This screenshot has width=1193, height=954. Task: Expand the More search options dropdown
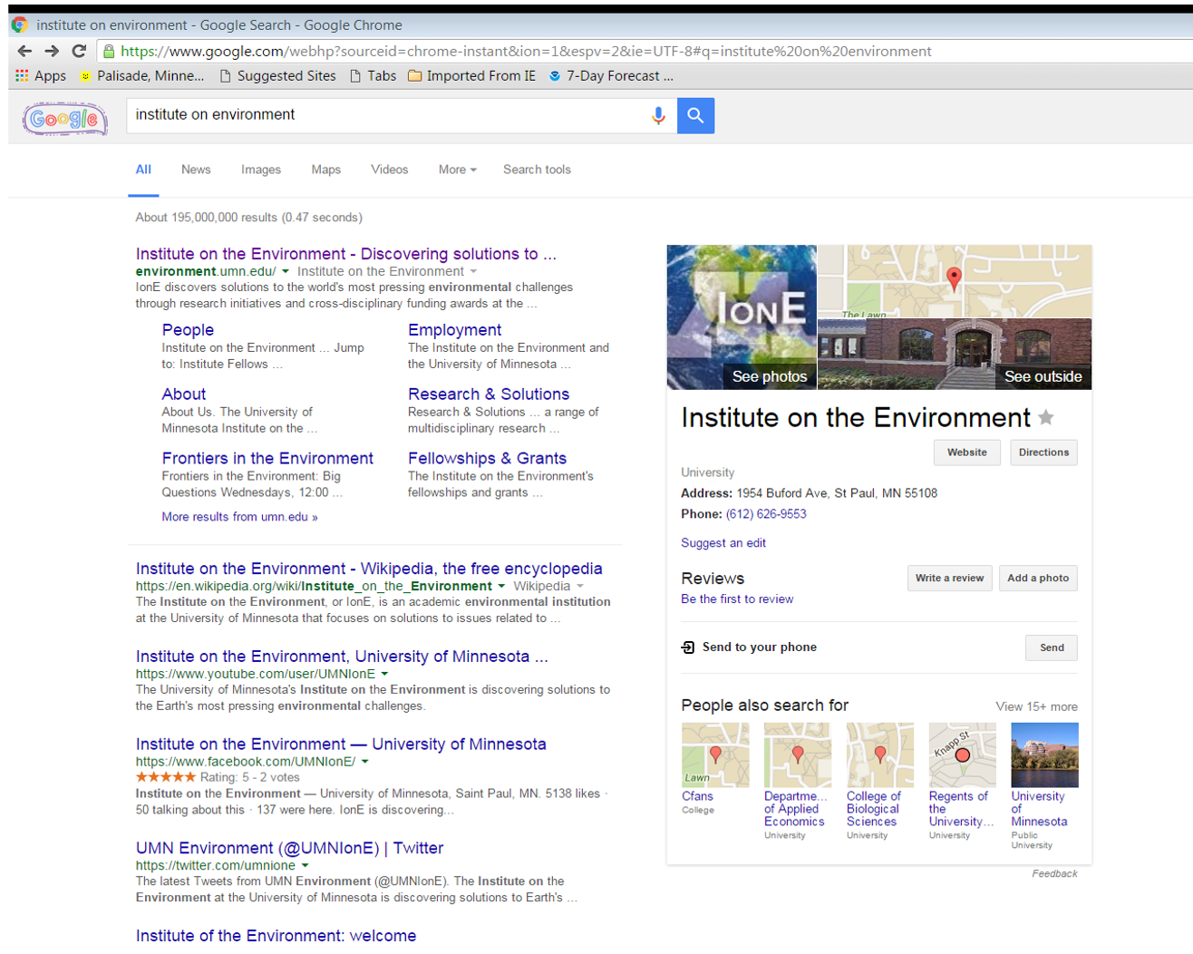(457, 170)
